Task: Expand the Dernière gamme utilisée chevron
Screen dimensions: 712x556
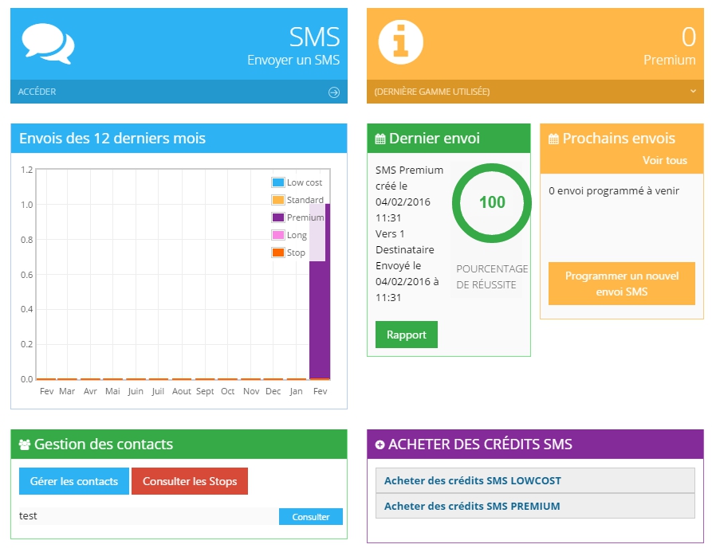Action: pos(694,92)
